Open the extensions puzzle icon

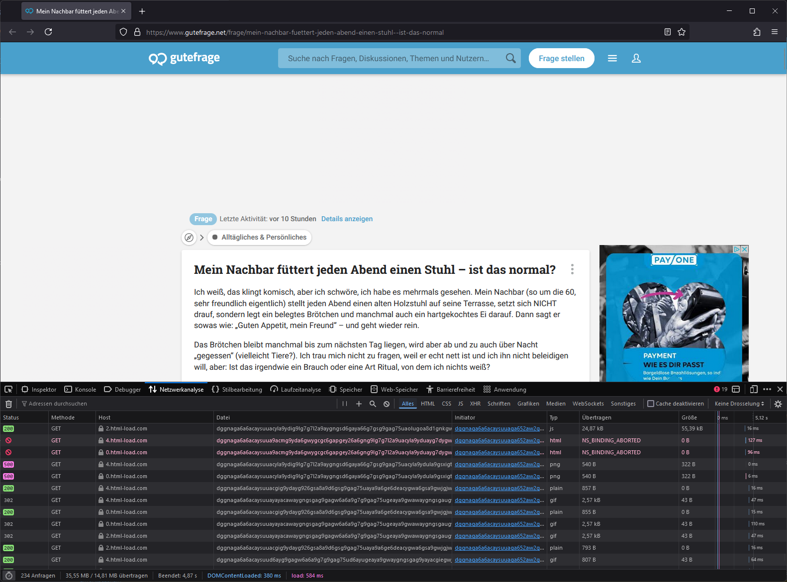coord(757,32)
